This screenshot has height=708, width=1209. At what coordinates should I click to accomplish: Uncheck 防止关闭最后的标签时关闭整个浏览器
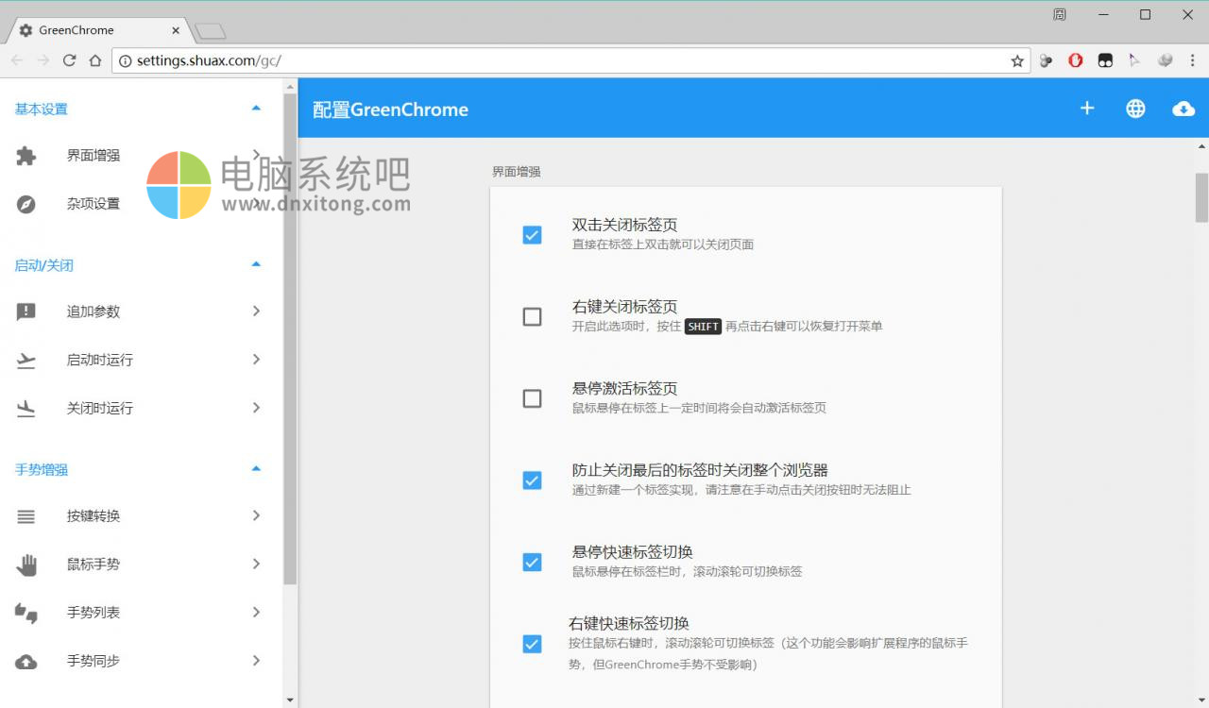click(x=532, y=480)
